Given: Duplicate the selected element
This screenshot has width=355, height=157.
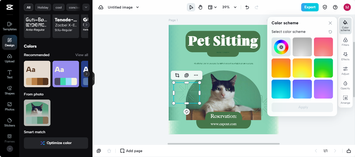Looking at the screenshot, I should point(187,75).
